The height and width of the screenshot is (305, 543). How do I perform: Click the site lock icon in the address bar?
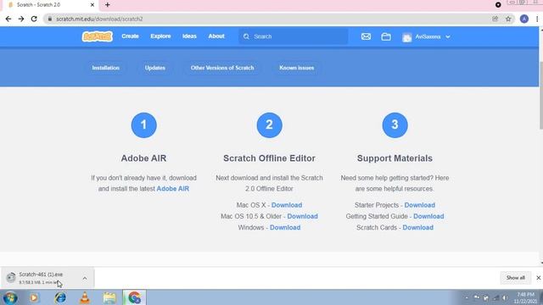pos(50,19)
